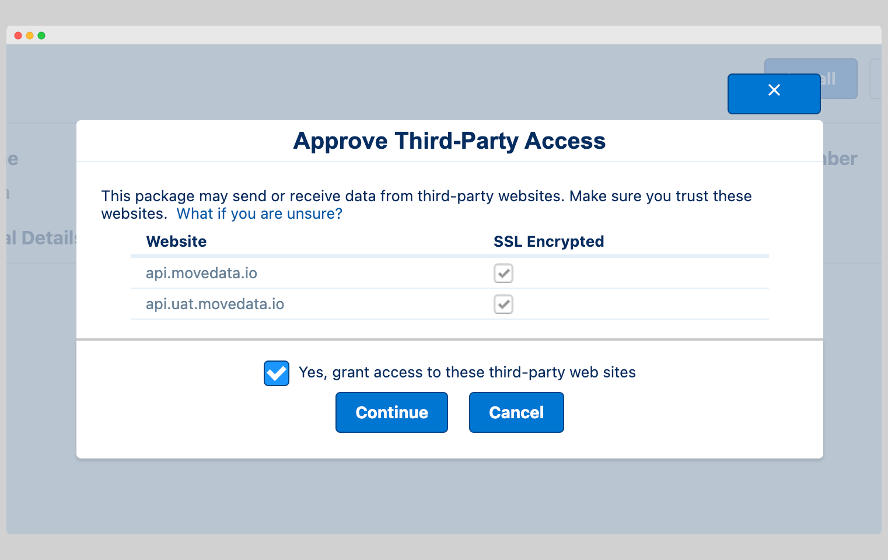Click SSL checkbox for api.movedata.io
Image resolution: width=888 pixels, height=560 pixels.
503,273
